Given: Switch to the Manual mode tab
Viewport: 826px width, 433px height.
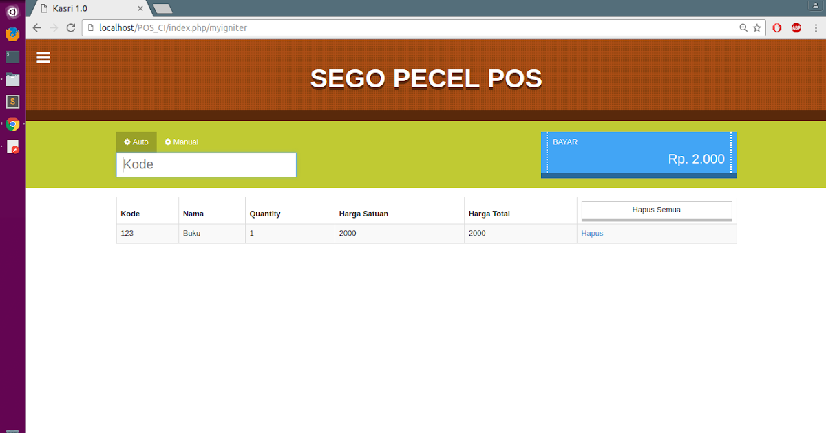Looking at the screenshot, I should [x=182, y=142].
